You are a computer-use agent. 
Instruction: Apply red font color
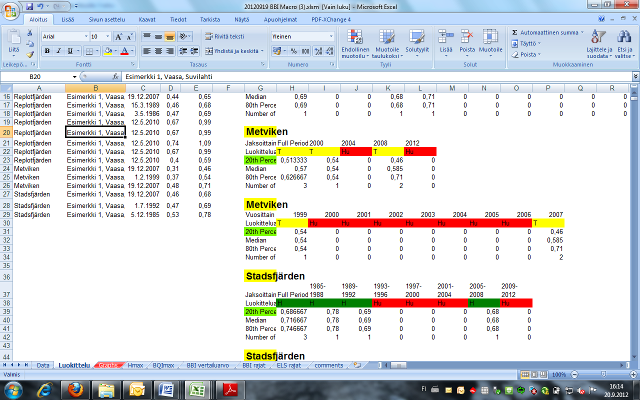(124, 51)
